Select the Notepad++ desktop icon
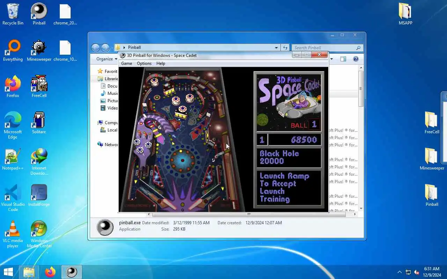Image resolution: width=447 pixels, height=279 pixels. coord(13,159)
